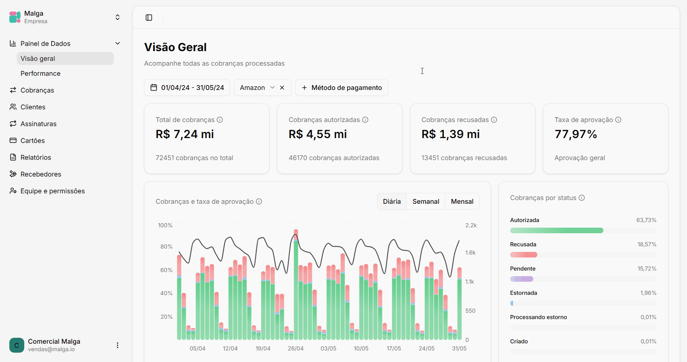Open the three-dot menu for Comercial Malga

(118, 345)
